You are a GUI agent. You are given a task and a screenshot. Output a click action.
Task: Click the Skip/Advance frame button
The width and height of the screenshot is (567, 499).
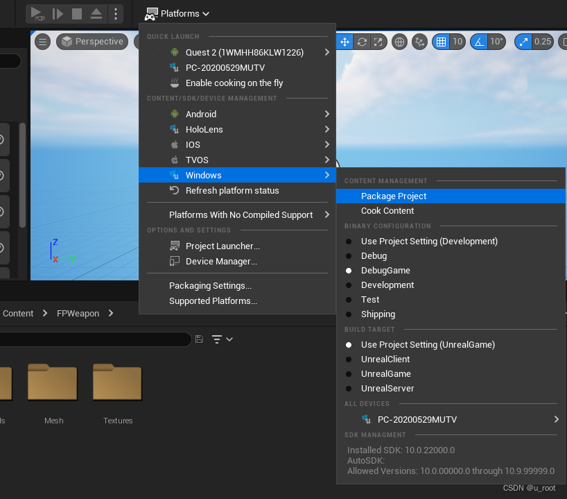pyautogui.click(x=58, y=14)
